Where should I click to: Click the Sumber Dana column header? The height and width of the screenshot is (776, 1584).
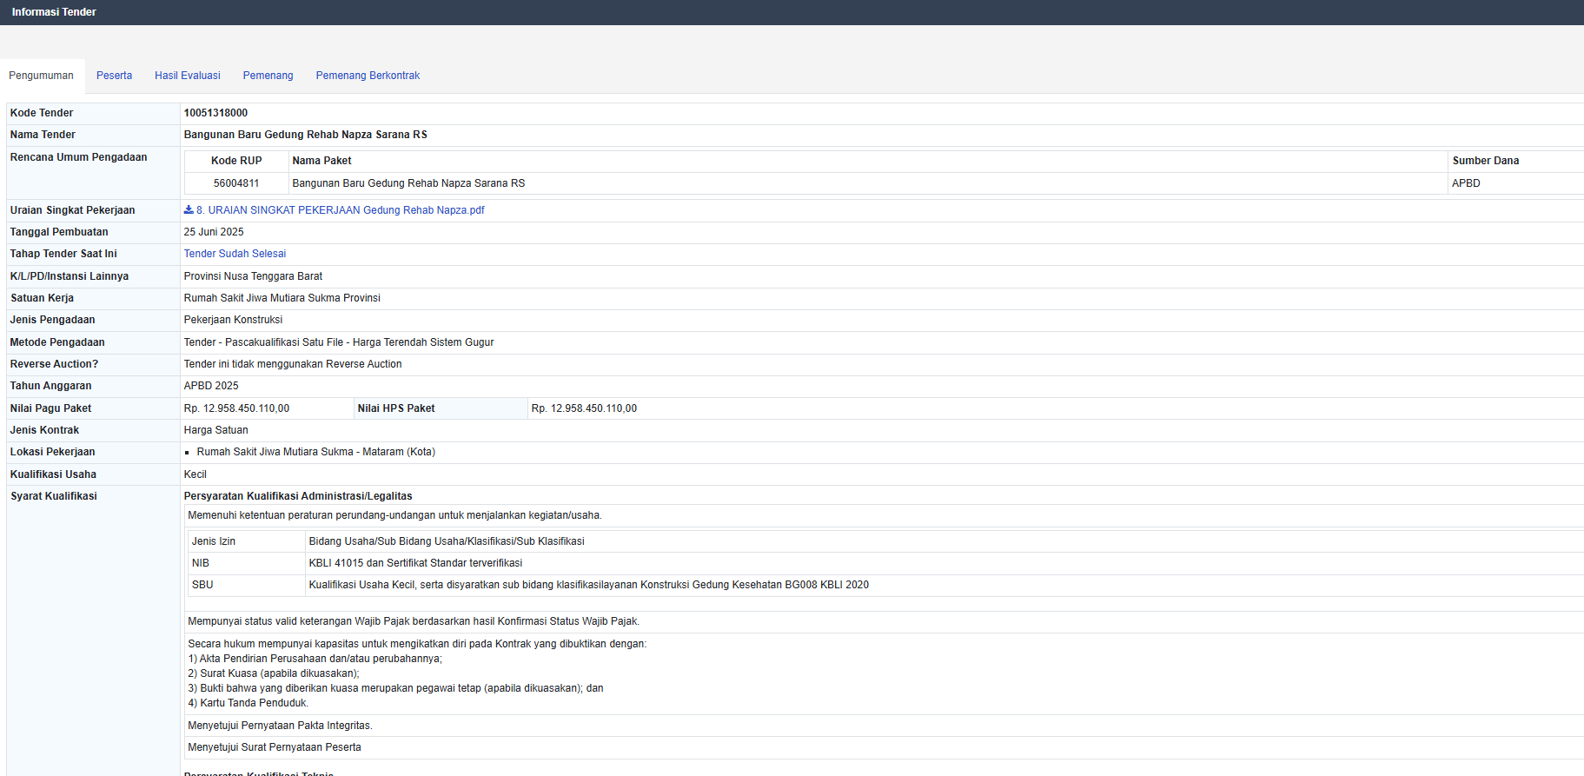[x=1485, y=161]
